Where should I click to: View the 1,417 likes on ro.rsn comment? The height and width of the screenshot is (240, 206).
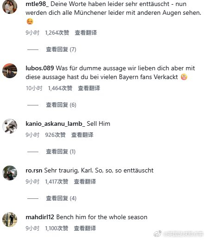click(56, 182)
